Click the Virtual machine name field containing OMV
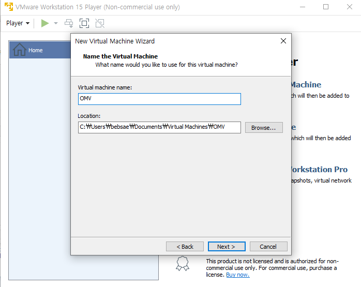The height and width of the screenshot is (287, 361). 159,99
